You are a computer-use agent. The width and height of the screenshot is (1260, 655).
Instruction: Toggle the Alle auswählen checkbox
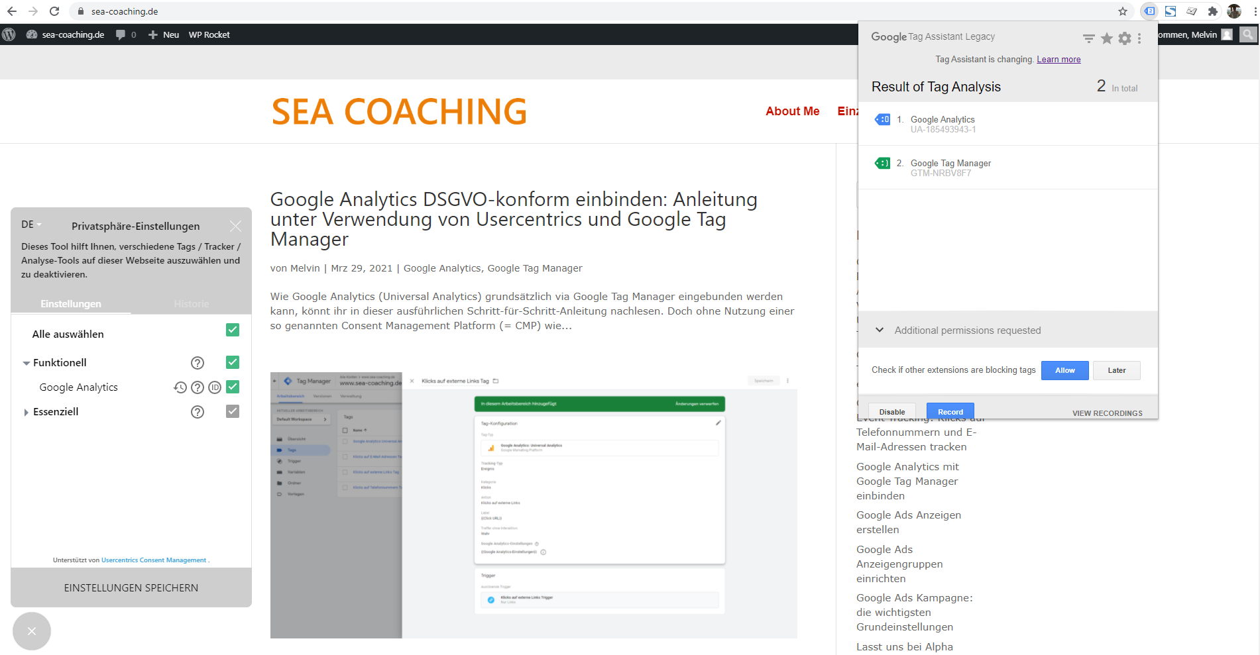233,330
